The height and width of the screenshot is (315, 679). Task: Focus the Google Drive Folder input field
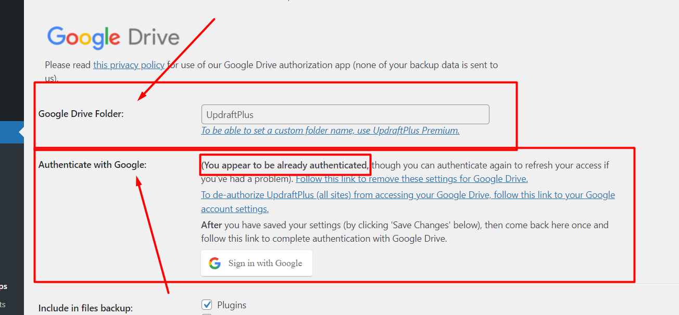[x=345, y=114]
